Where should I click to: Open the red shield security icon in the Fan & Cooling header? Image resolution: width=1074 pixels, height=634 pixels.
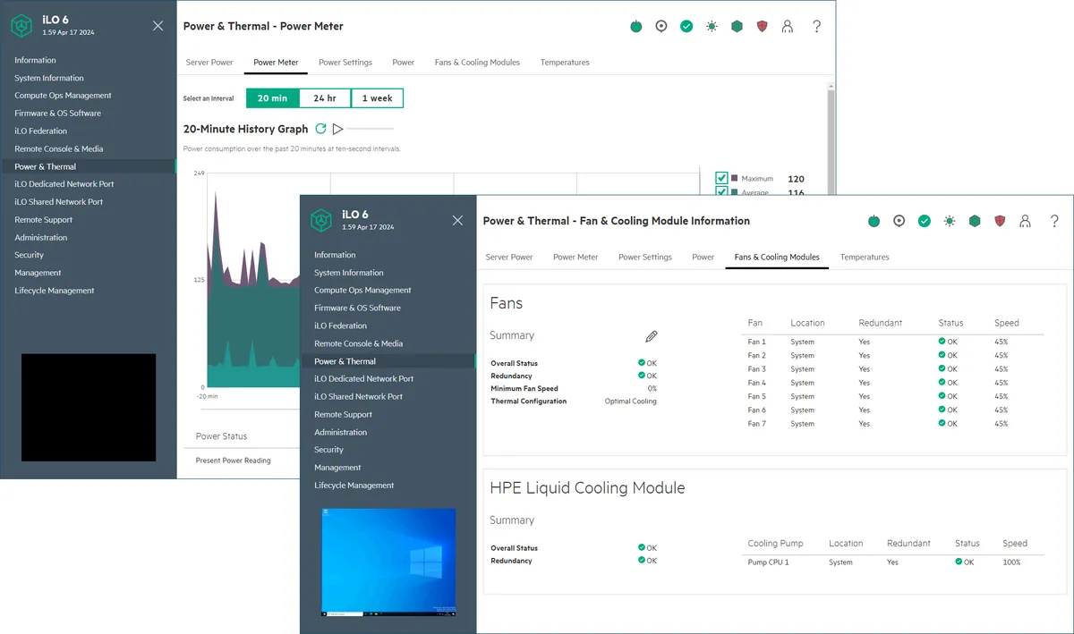pos(1000,221)
